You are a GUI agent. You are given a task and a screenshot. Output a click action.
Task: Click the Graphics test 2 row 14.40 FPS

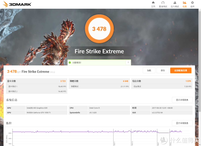point(37,92)
